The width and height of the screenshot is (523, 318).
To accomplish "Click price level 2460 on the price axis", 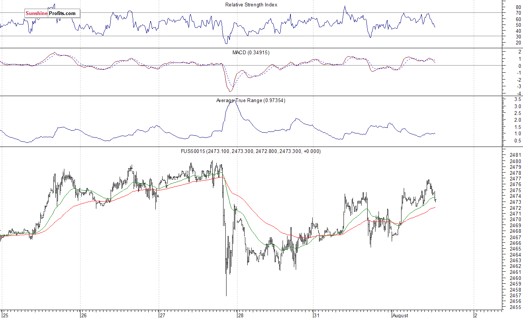I will coord(516,278).
